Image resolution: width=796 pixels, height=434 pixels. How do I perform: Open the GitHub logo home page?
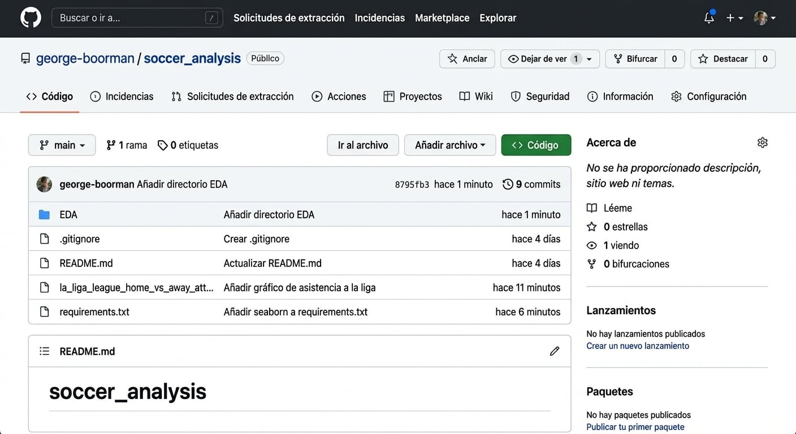31,18
